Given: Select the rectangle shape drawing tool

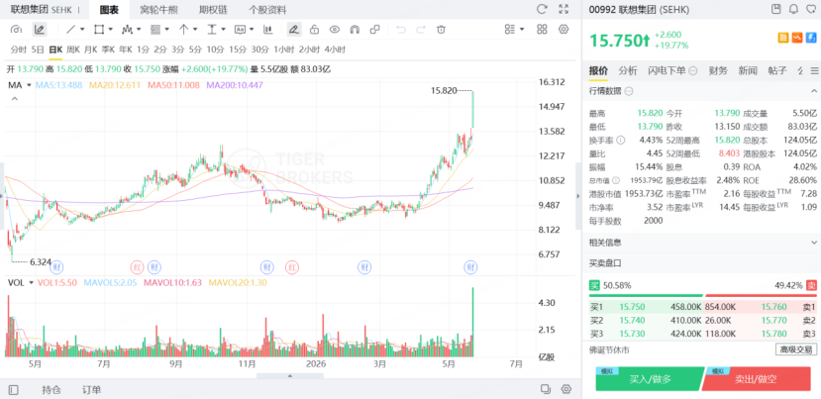Looking at the screenshot, I should point(99,30).
